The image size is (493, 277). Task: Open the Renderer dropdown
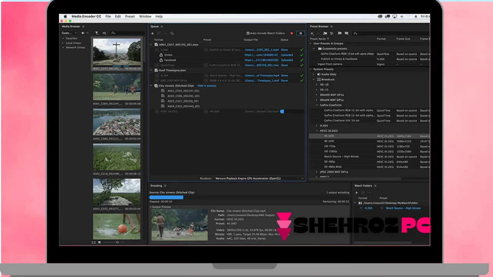[x=259, y=179]
